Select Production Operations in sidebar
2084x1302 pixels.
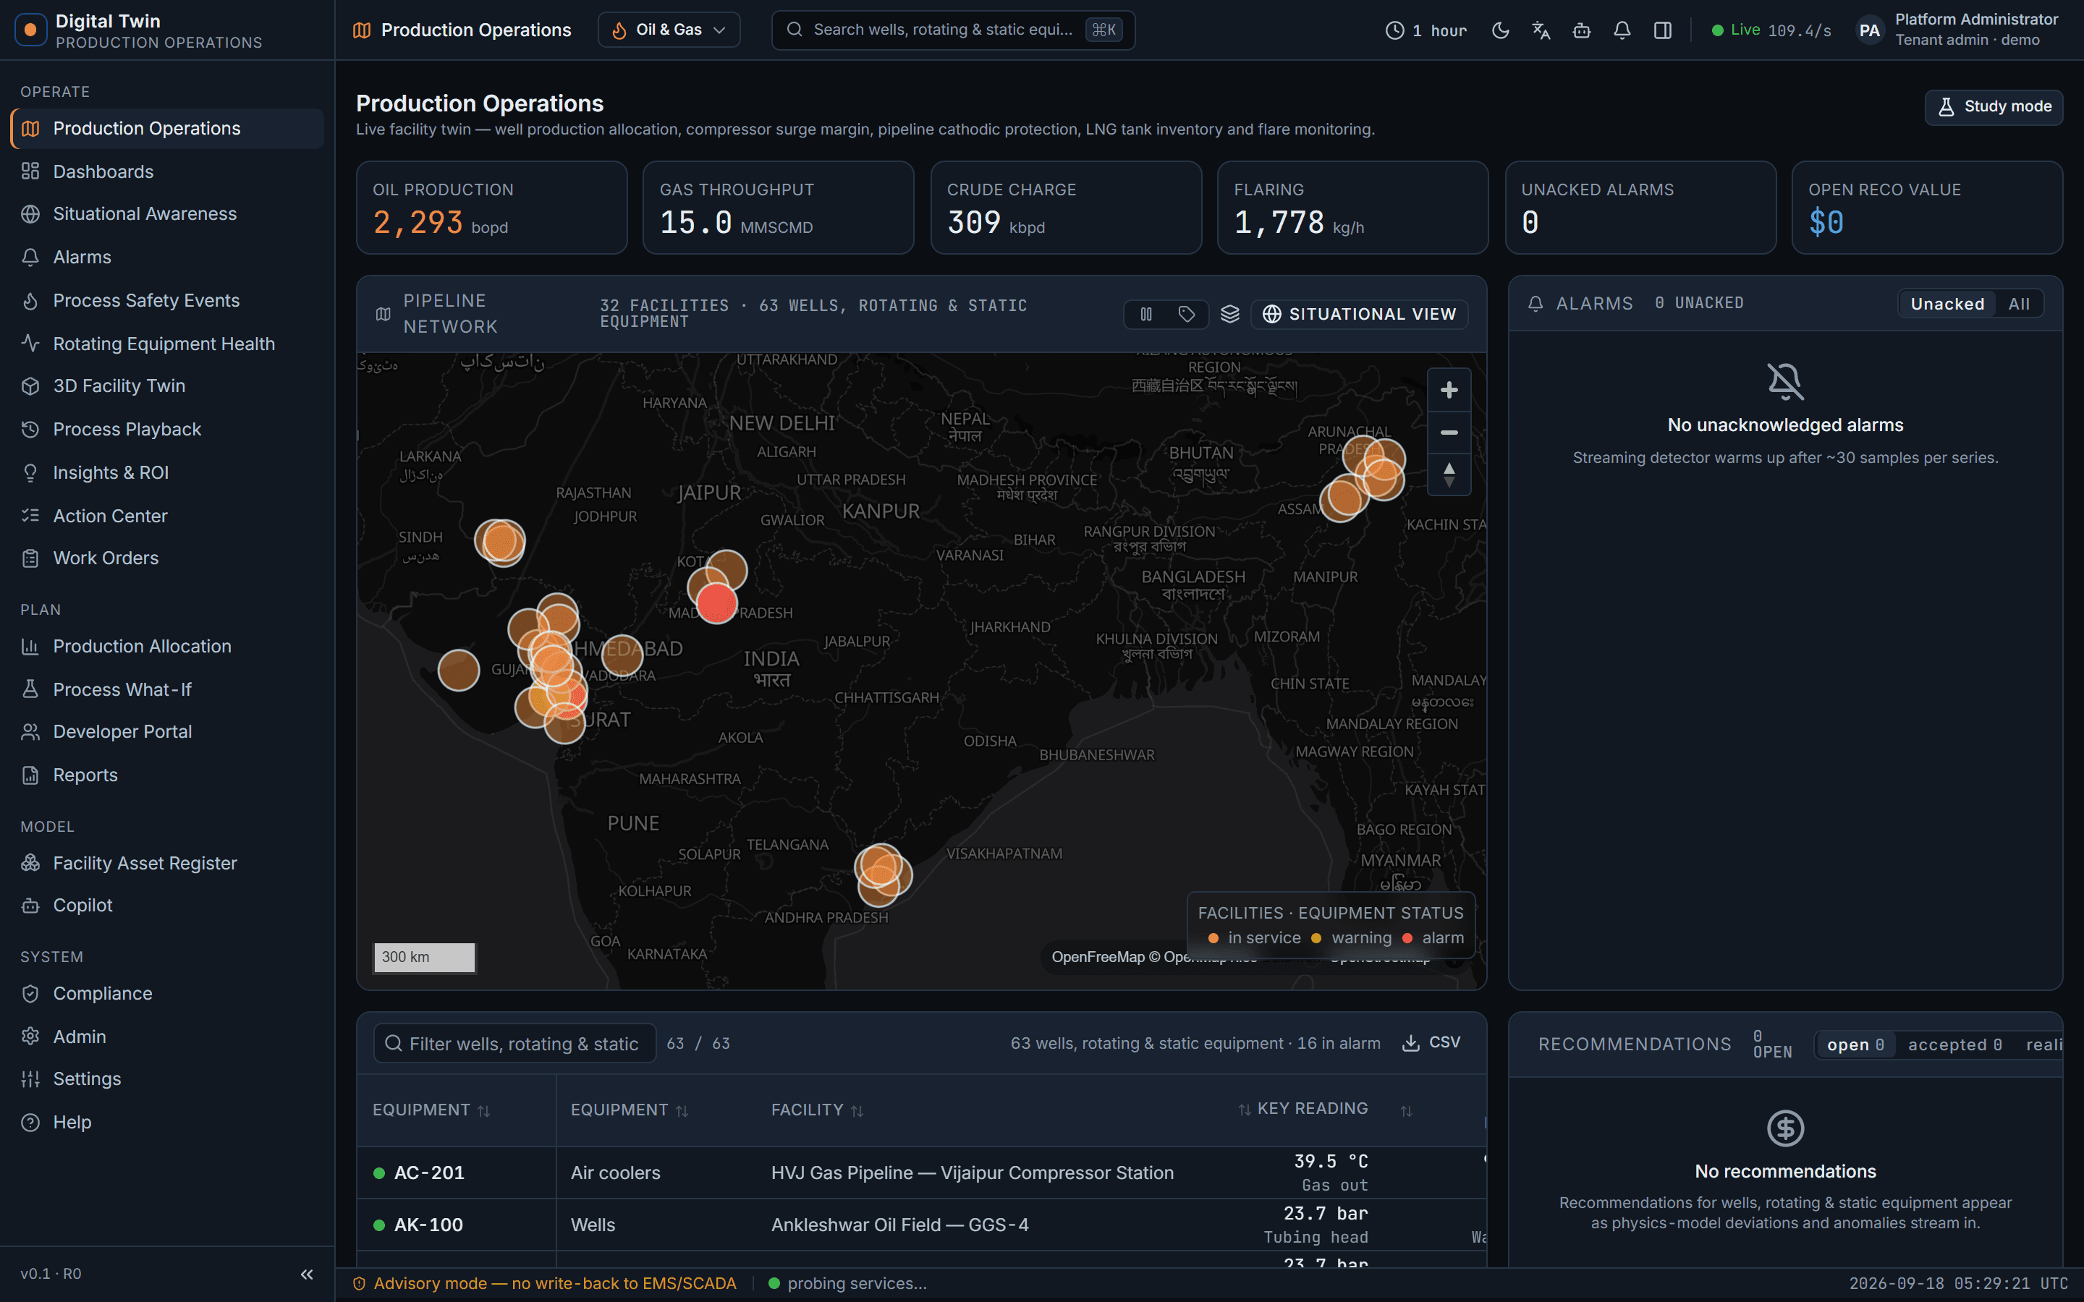167,128
